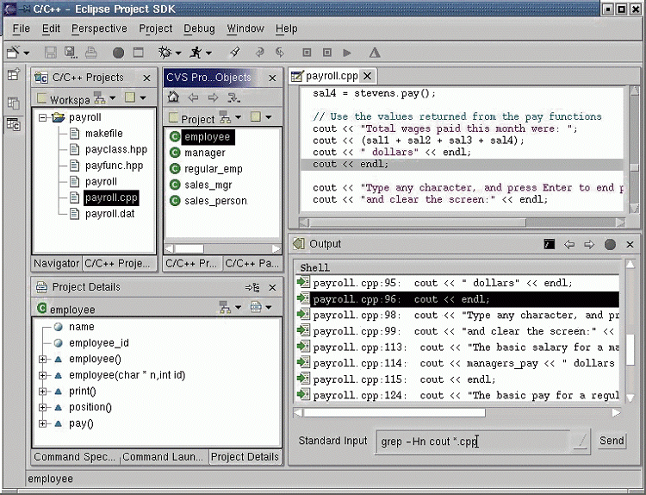
Task: Click into the Standard Input field
Action: pyautogui.click(x=475, y=442)
